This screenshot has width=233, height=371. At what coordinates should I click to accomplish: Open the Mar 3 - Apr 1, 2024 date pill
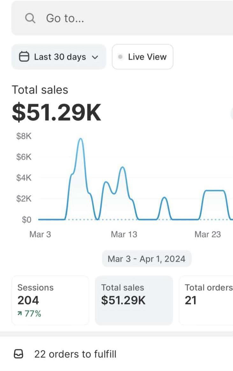coord(147,259)
